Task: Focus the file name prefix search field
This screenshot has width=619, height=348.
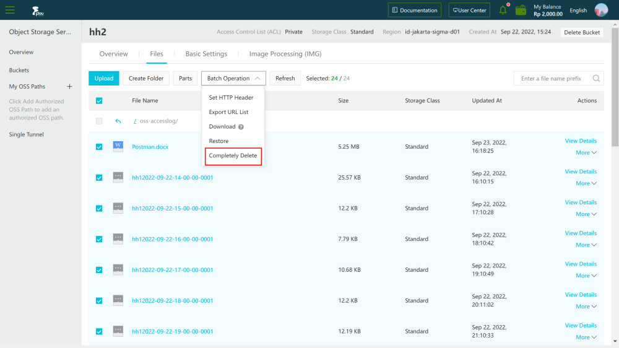Action: pyautogui.click(x=553, y=78)
